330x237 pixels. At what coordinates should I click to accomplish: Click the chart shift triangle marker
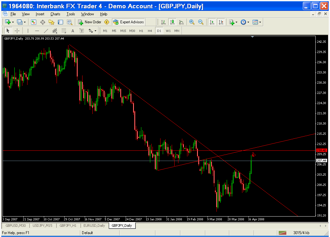[253, 37]
